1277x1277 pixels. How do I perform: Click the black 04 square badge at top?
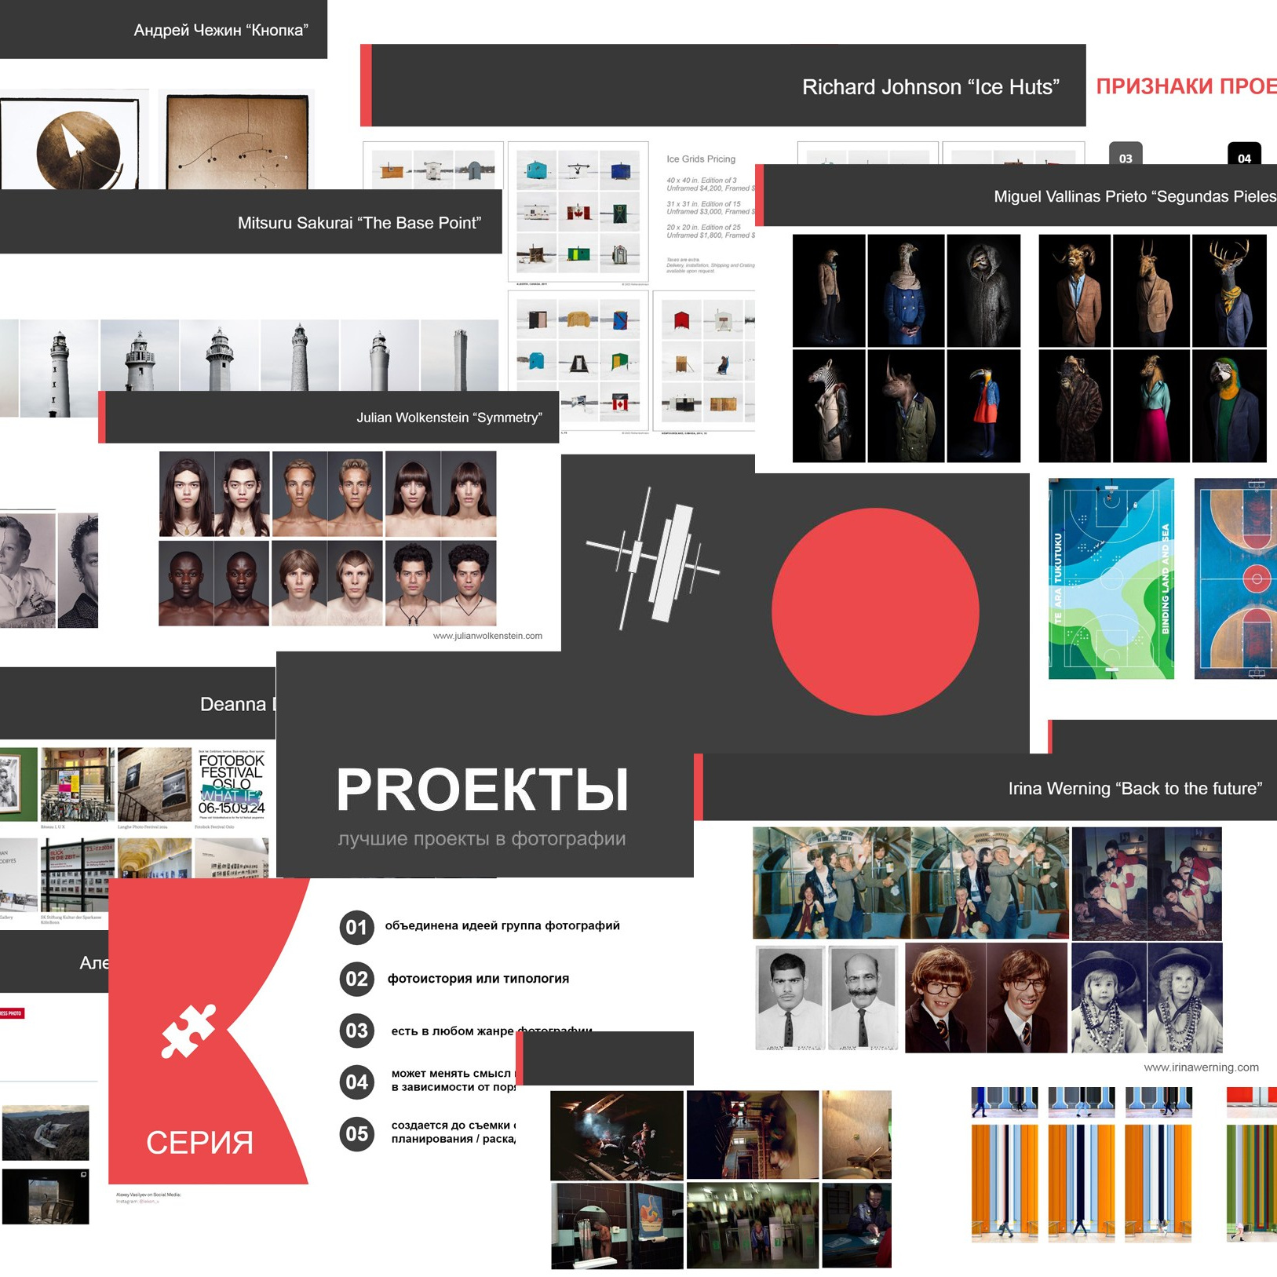tap(1243, 155)
